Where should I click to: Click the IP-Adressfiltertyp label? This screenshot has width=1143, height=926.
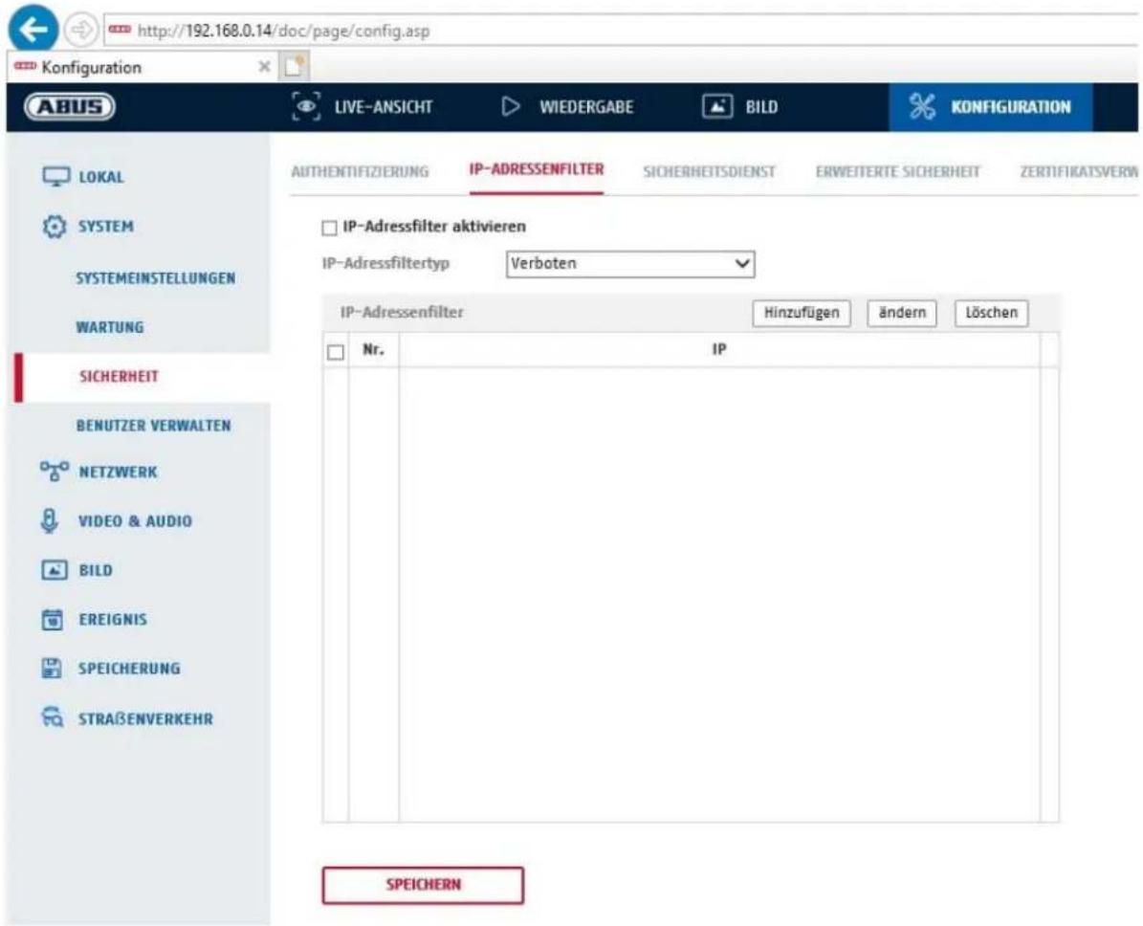click(x=385, y=264)
